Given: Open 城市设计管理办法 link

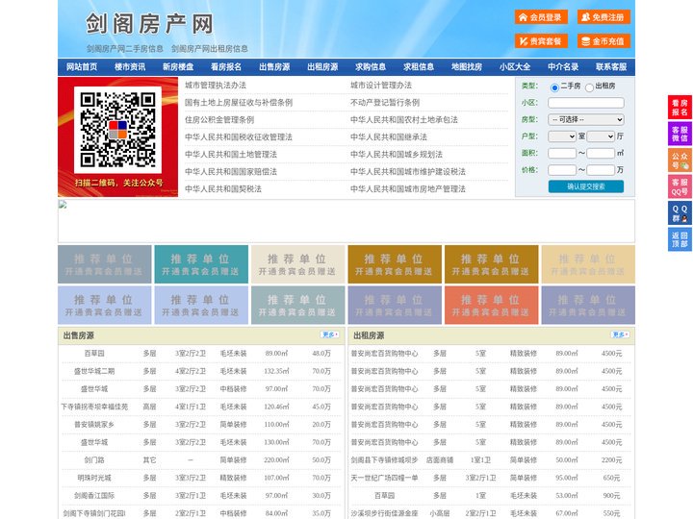Looking at the screenshot, I should 381,86.
